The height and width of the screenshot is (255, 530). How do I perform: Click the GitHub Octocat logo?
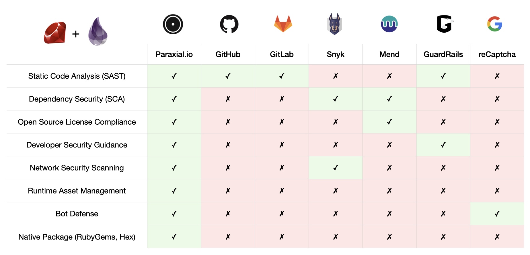229,24
